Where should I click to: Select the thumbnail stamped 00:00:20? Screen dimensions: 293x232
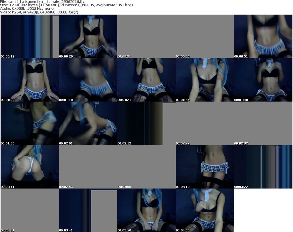pyautogui.click(x=88, y=36)
